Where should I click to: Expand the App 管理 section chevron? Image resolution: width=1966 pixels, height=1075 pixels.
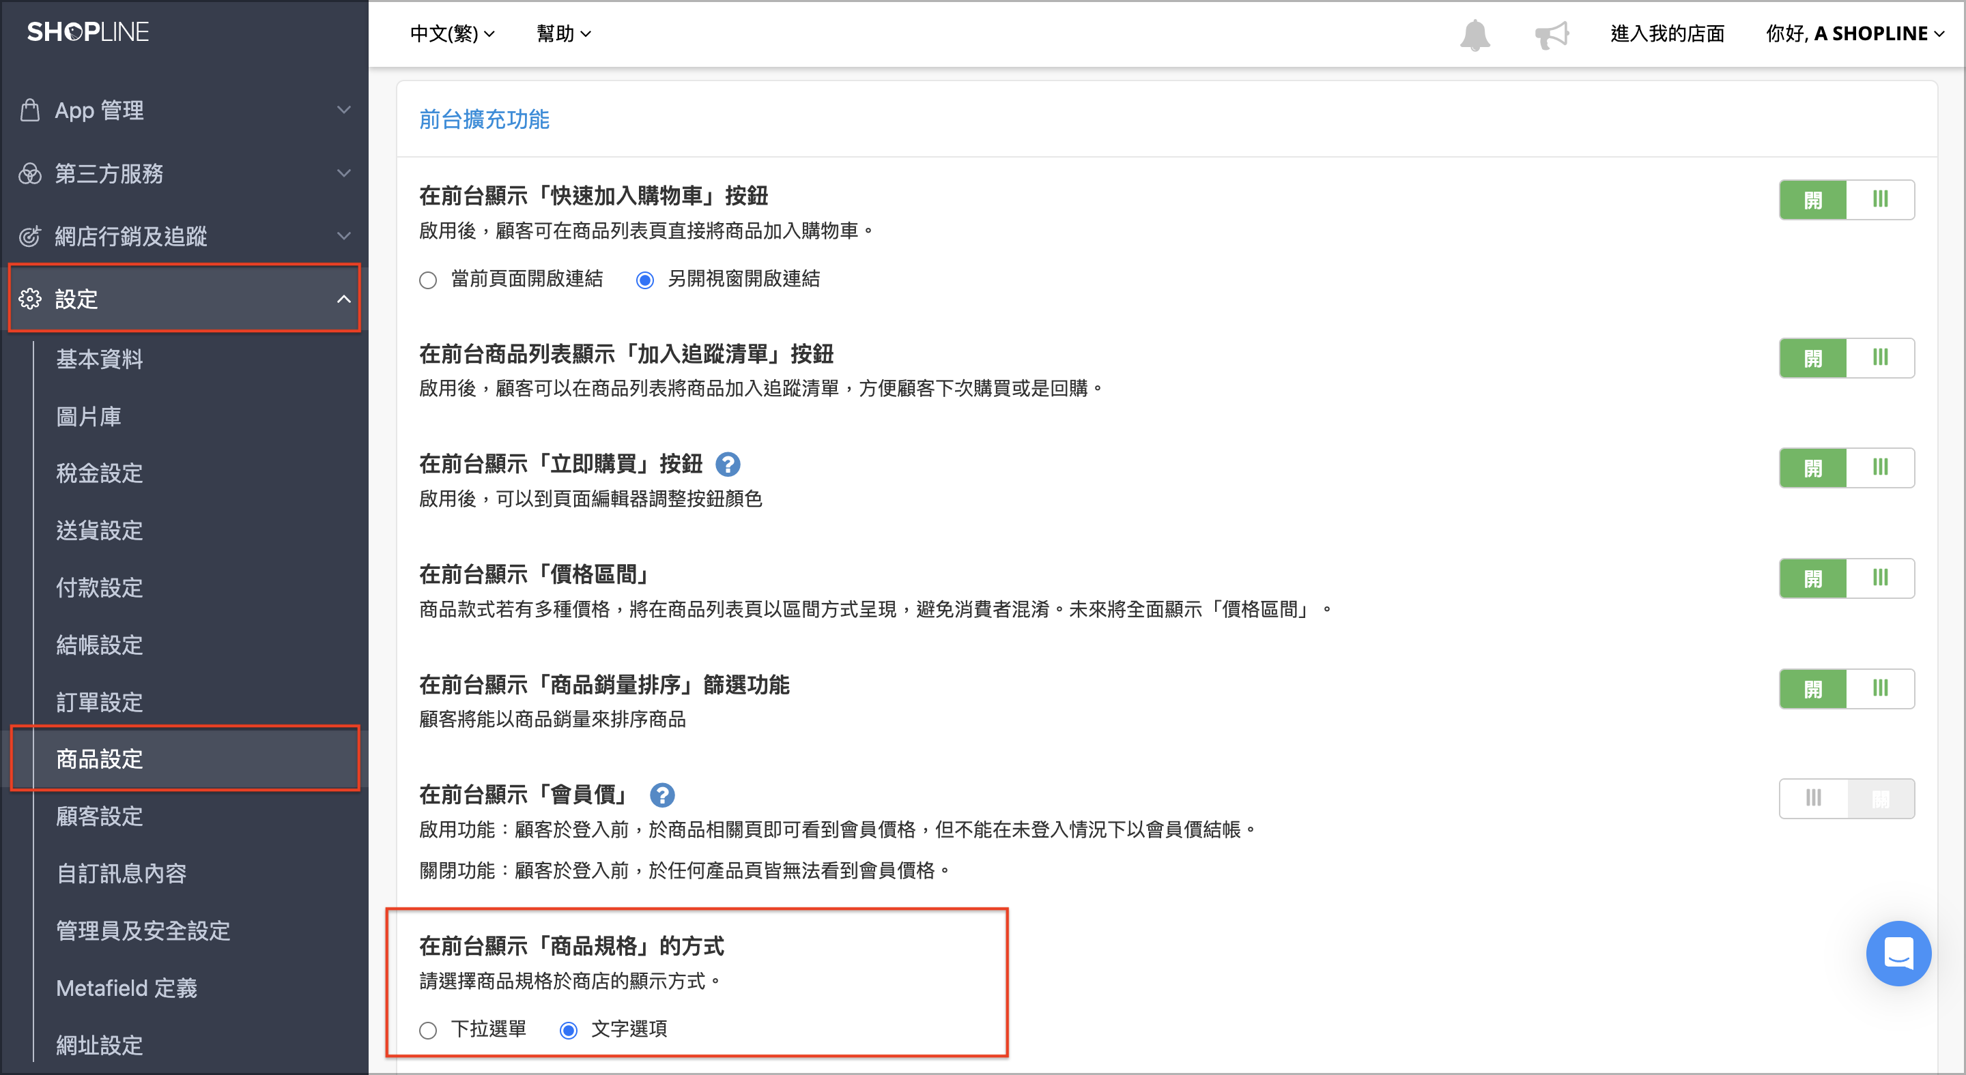coord(344,110)
